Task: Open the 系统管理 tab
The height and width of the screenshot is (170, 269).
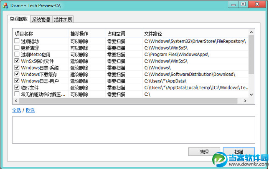Action: (41, 20)
